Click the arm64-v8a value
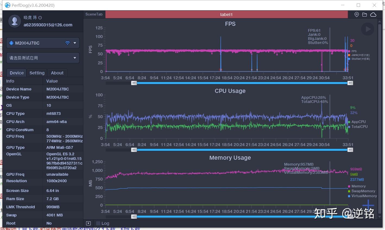Screen dimensions: 385x230 point(56,122)
